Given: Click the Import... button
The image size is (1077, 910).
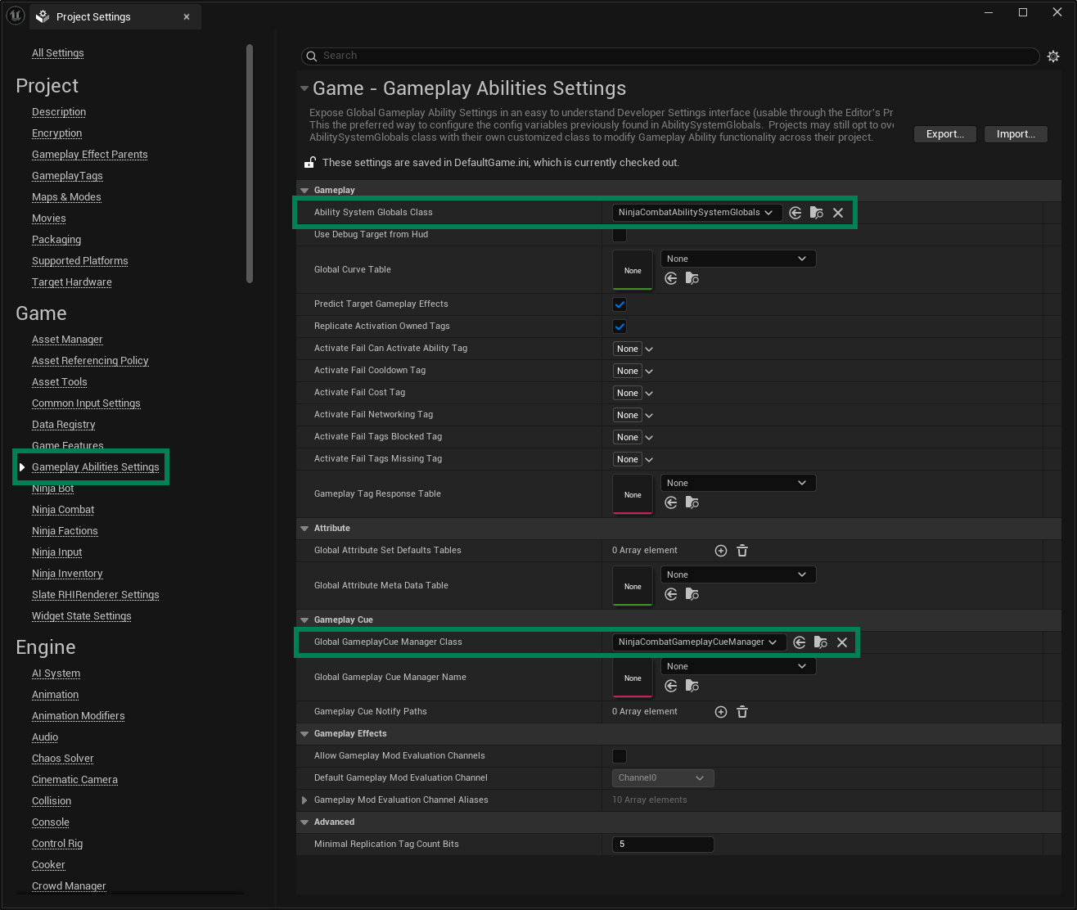Looking at the screenshot, I should 1016,134.
